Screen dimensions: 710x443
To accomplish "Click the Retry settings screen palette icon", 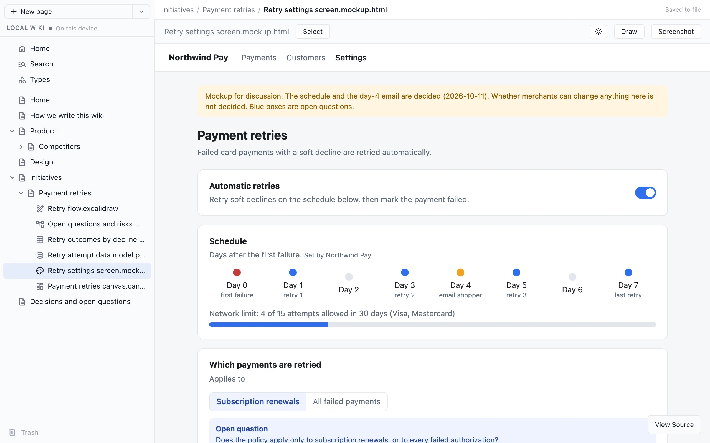I will point(40,271).
